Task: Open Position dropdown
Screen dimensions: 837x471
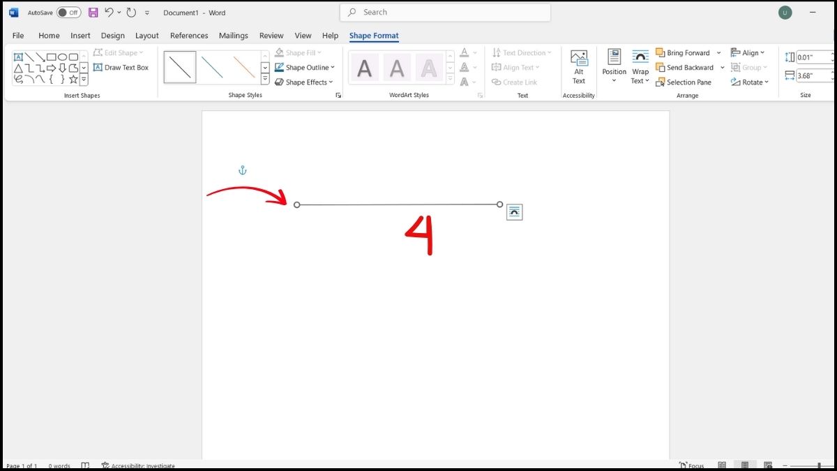Action: (x=614, y=67)
